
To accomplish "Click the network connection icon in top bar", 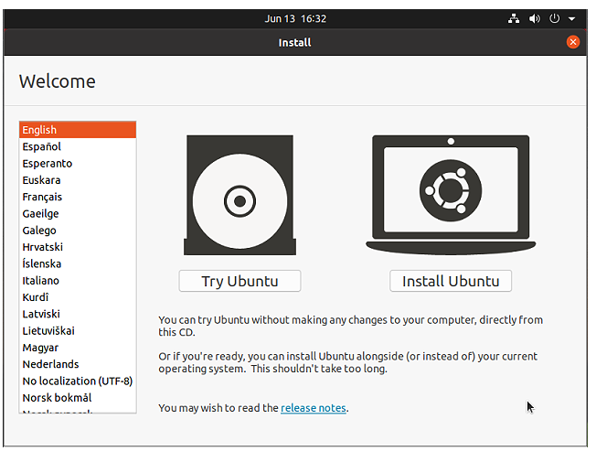I will tap(514, 18).
